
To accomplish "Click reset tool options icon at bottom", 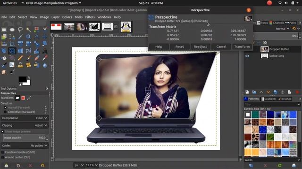I will (x=42, y=165).
